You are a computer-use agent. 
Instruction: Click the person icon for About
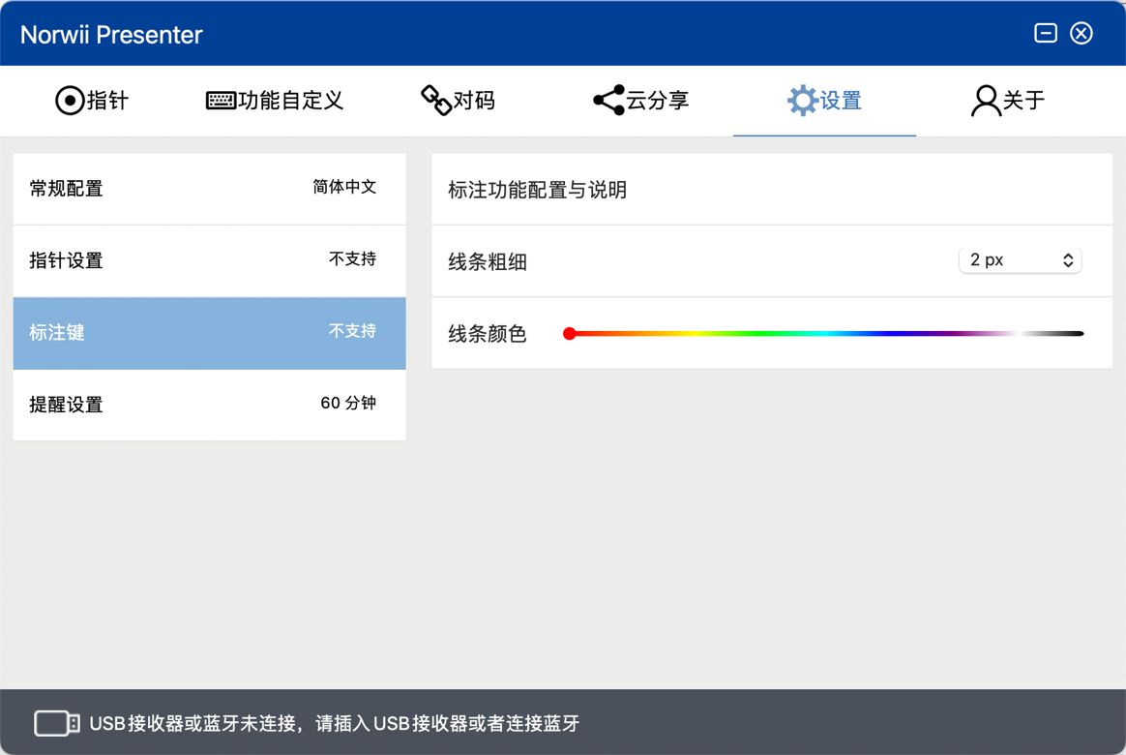pyautogui.click(x=985, y=101)
